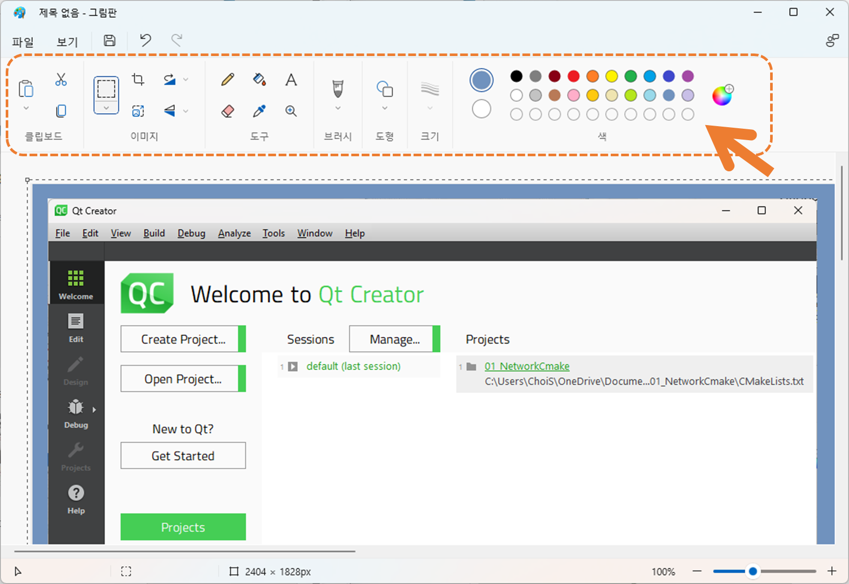Expand the selection options chevron
This screenshot has width=849, height=584.
pyautogui.click(x=106, y=108)
